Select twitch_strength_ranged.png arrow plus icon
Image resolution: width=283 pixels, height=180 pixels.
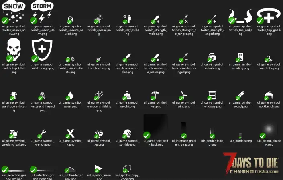point(212,20)
